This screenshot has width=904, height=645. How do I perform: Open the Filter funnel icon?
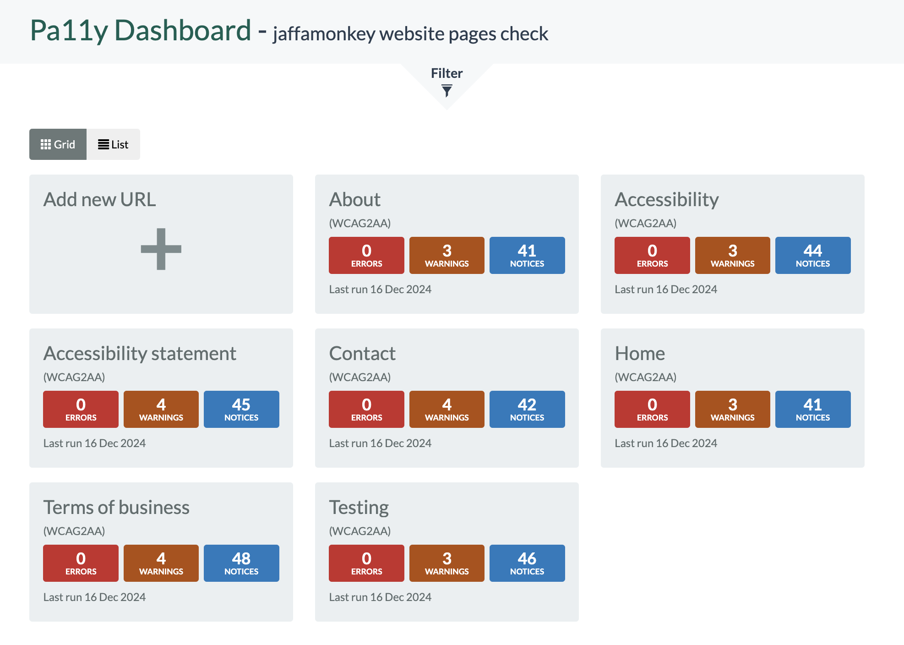[447, 91]
